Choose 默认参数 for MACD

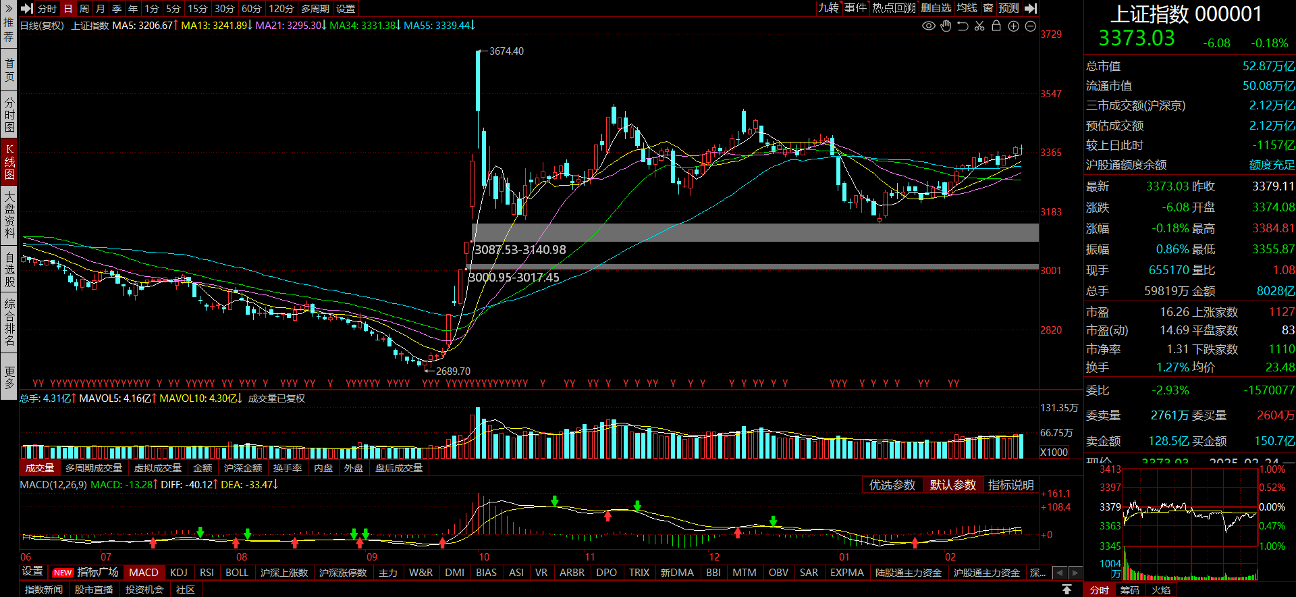(x=952, y=485)
